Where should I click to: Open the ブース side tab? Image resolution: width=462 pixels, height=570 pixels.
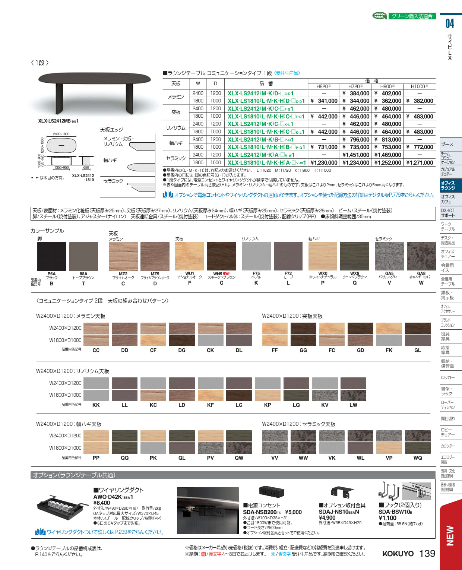tap(451, 144)
